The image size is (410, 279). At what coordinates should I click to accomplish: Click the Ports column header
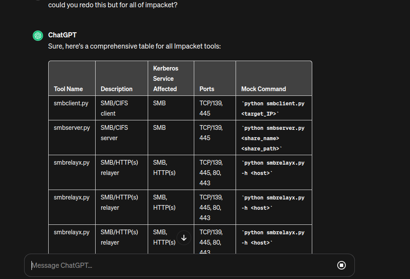(x=207, y=89)
